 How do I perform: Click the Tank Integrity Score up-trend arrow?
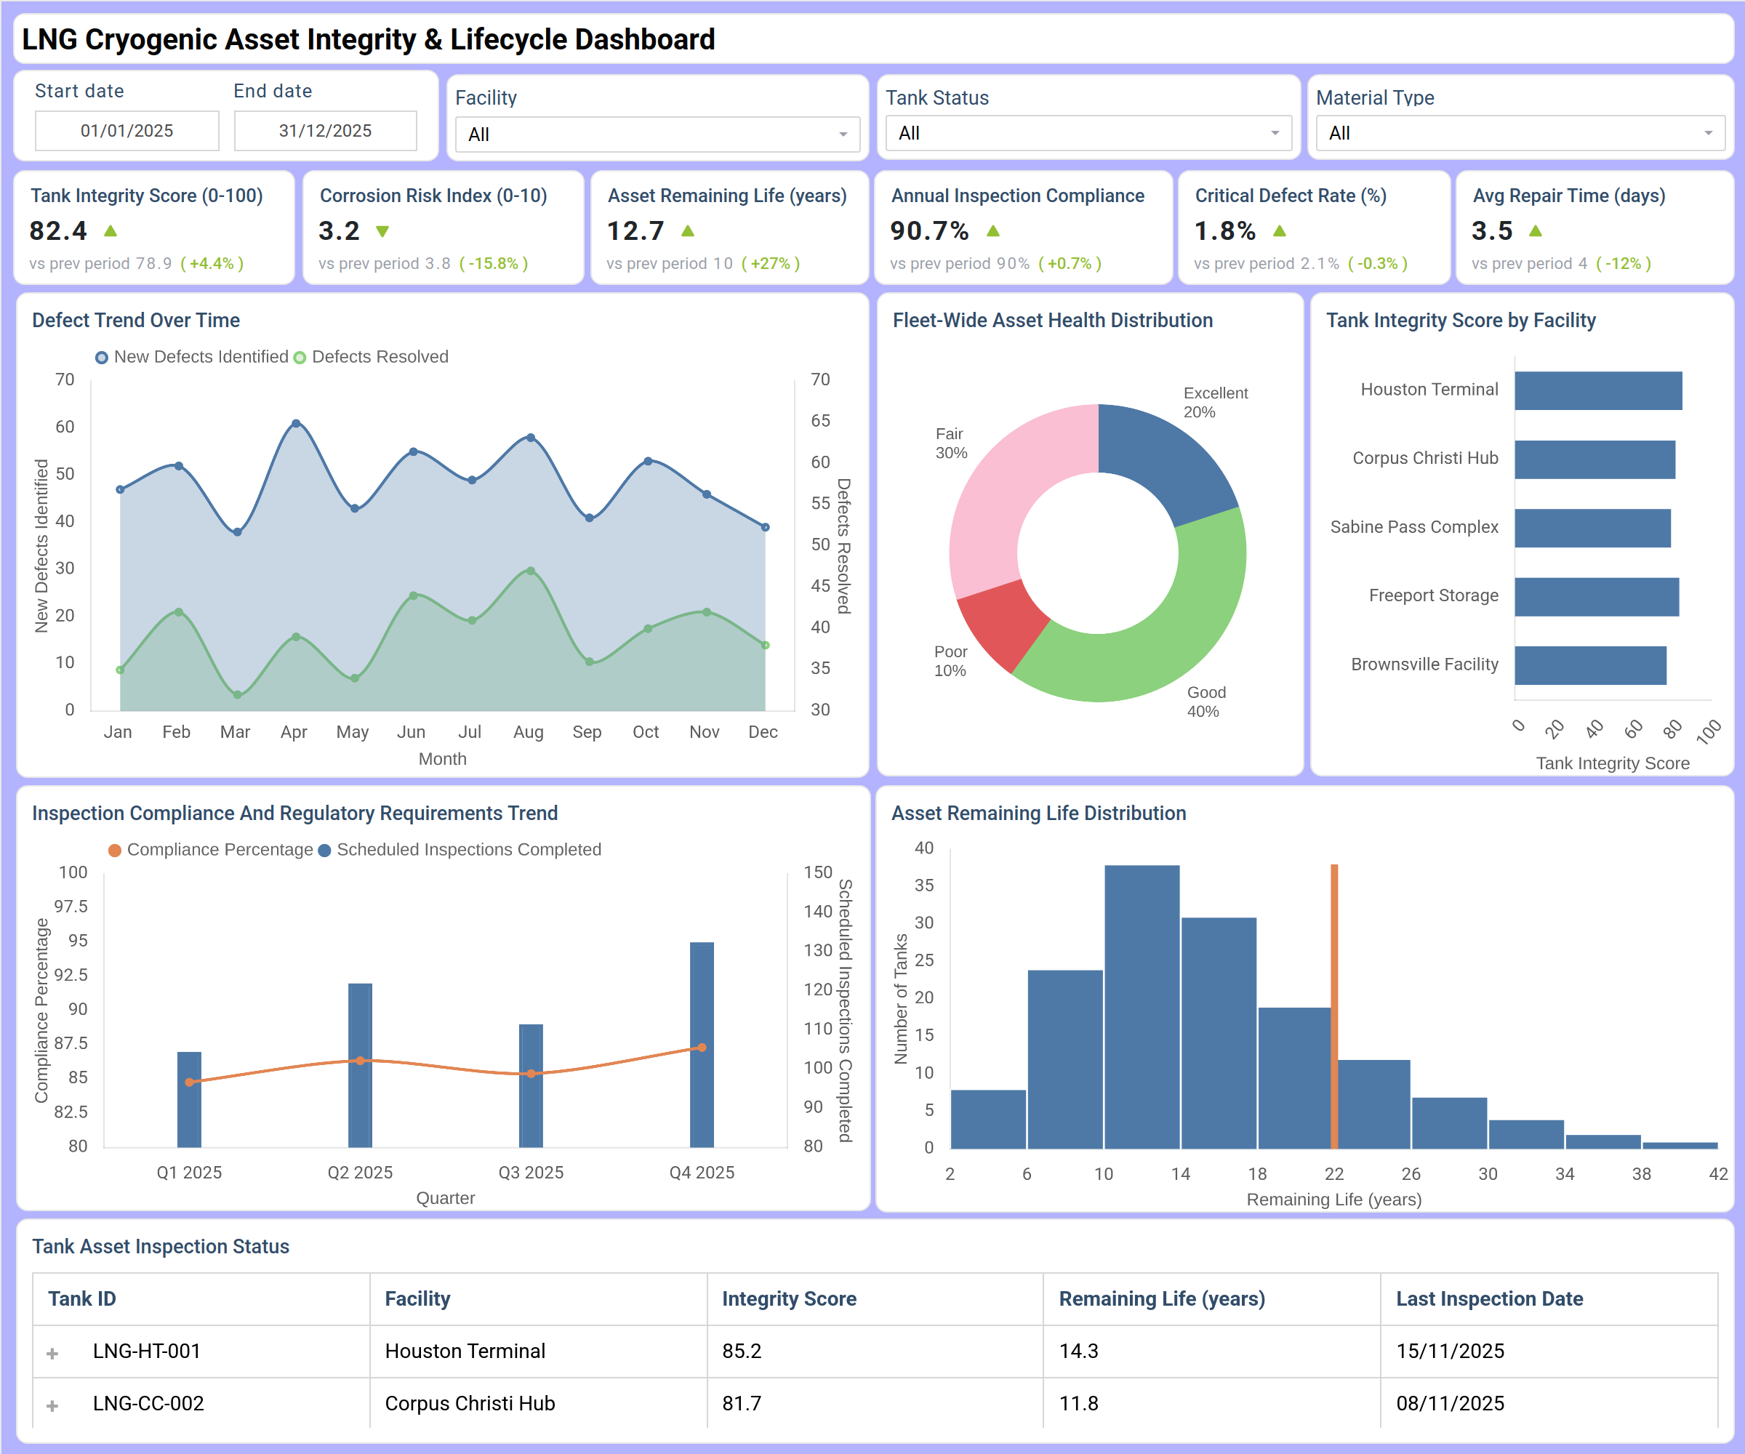pos(111,230)
